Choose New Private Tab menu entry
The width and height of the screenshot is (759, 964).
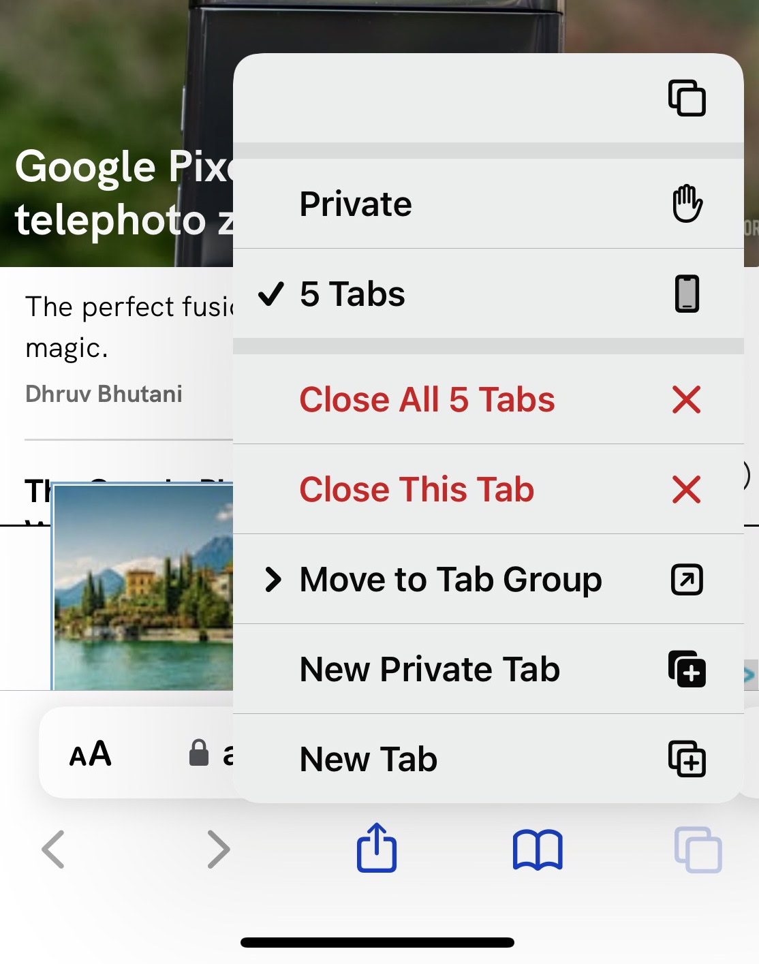point(429,669)
